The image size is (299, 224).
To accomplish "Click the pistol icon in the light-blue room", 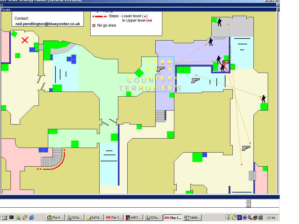I will (x=195, y=80).
